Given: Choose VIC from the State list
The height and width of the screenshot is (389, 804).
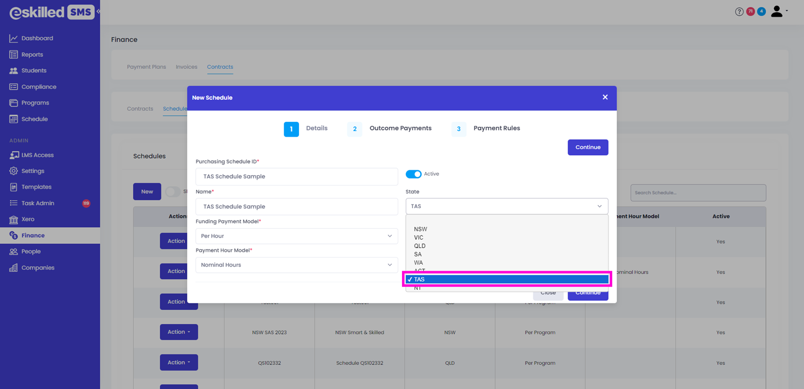Looking at the screenshot, I should (507, 238).
